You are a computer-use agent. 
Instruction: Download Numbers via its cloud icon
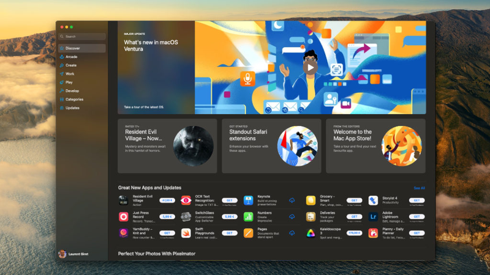(x=292, y=217)
